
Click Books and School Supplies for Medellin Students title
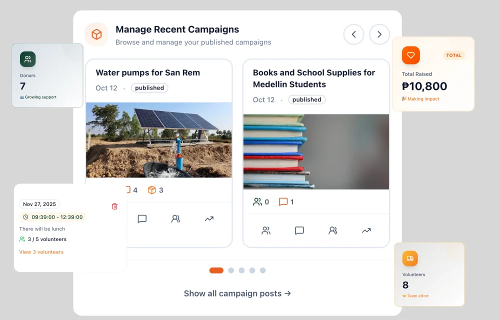pyautogui.click(x=314, y=78)
